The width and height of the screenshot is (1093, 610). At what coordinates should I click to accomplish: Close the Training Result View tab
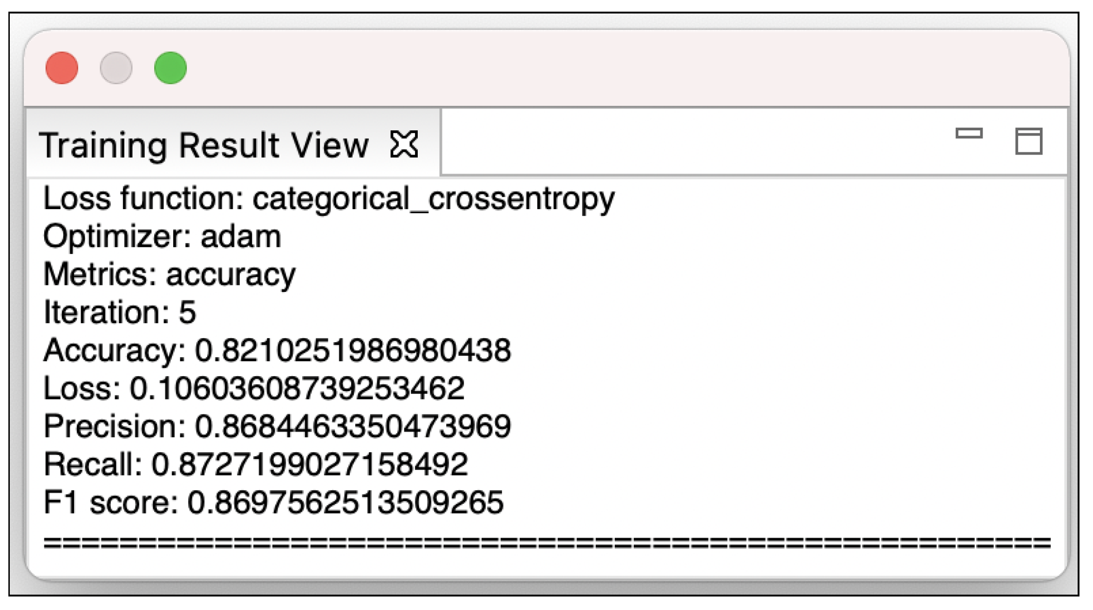pyautogui.click(x=404, y=144)
